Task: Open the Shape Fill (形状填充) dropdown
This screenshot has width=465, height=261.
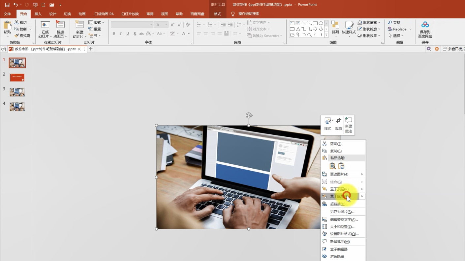Action: coord(369,22)
